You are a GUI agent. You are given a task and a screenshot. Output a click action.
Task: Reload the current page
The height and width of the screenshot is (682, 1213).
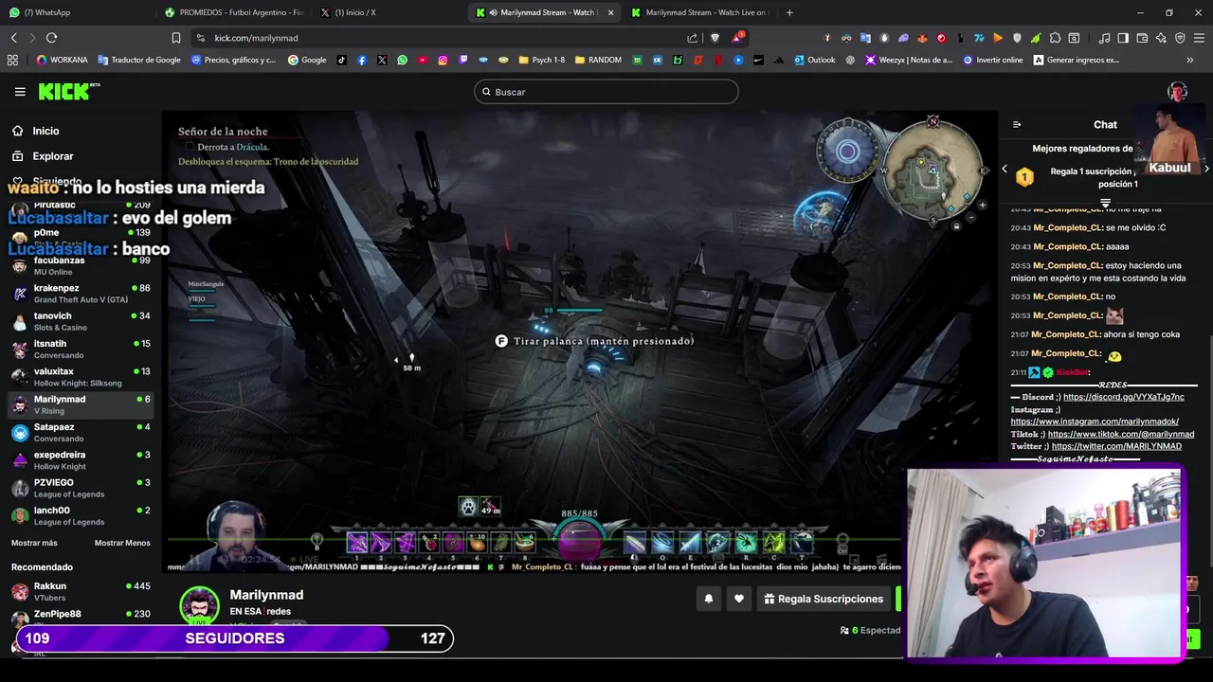coord(51,38)
